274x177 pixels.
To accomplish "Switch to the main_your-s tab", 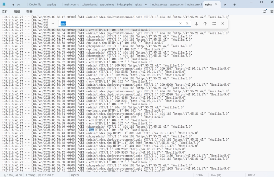I will pyautogui.click(x=72, y=5).
